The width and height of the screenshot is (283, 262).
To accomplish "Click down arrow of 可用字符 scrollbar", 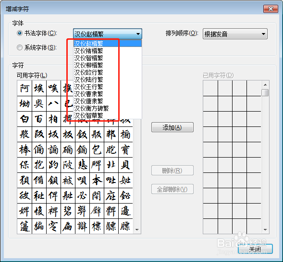I will 137,230.
